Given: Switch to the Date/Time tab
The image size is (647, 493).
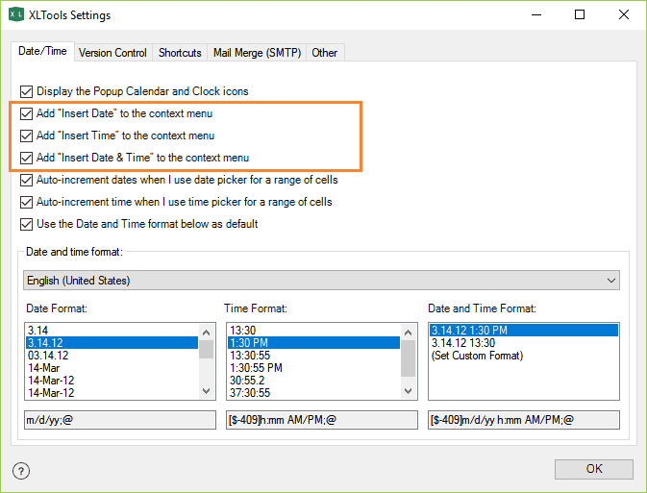Looking at the screenshot, I should click(42, 51).
